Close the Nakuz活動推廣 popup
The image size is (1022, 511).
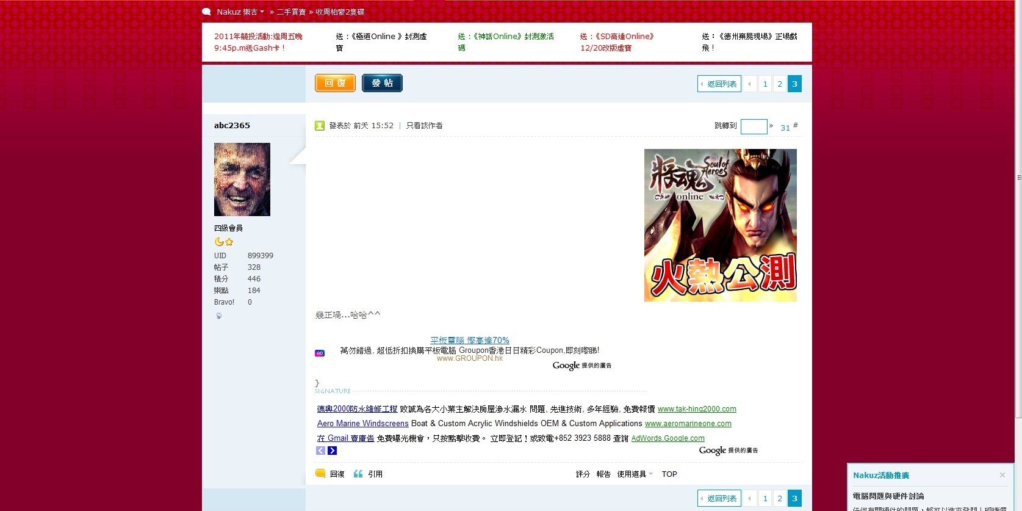[x=1002, y=475]
